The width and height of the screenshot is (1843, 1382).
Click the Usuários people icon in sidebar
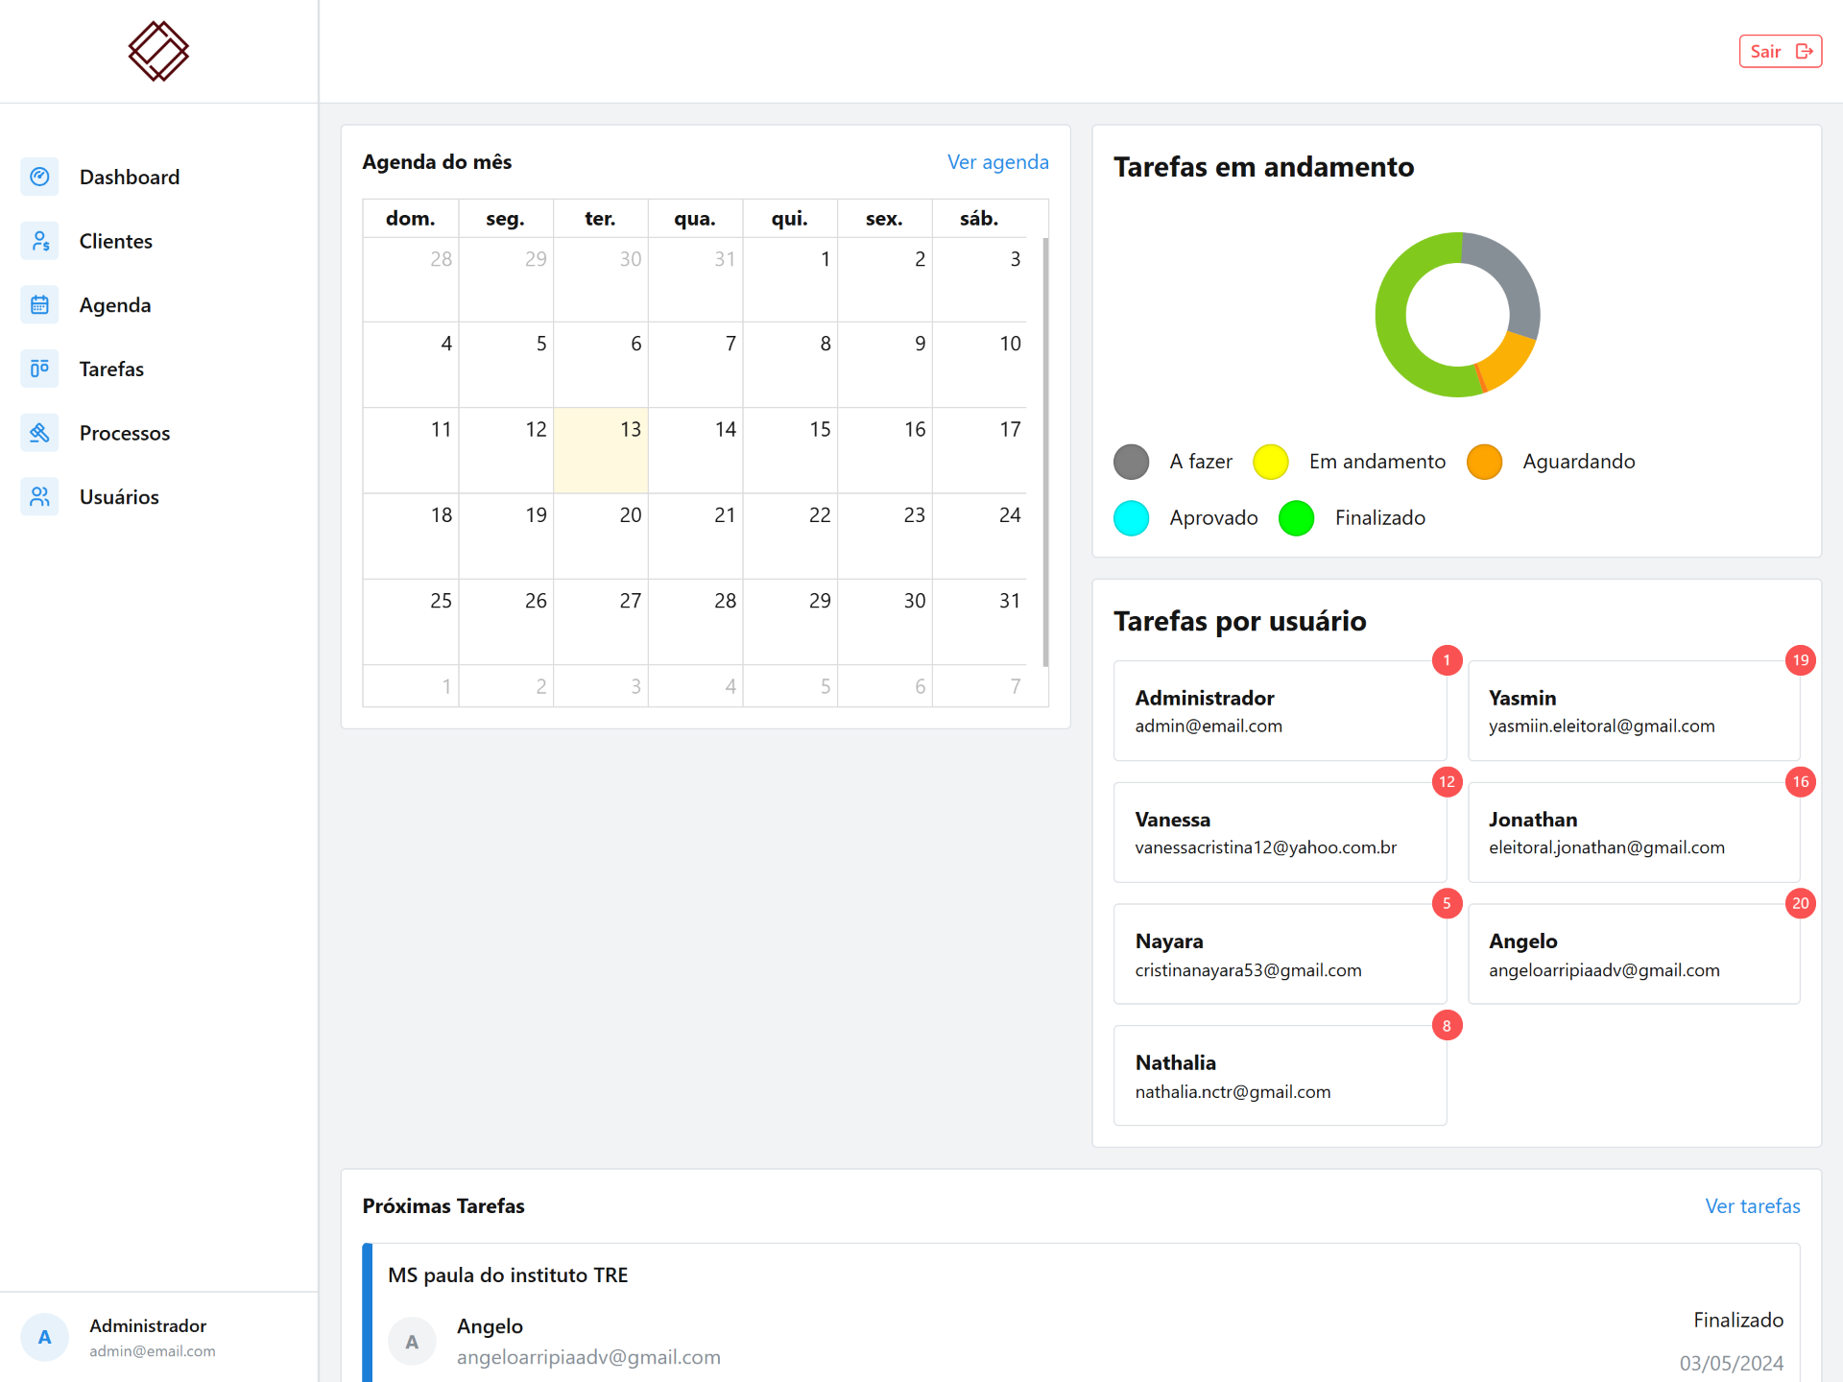click(39, 497)
